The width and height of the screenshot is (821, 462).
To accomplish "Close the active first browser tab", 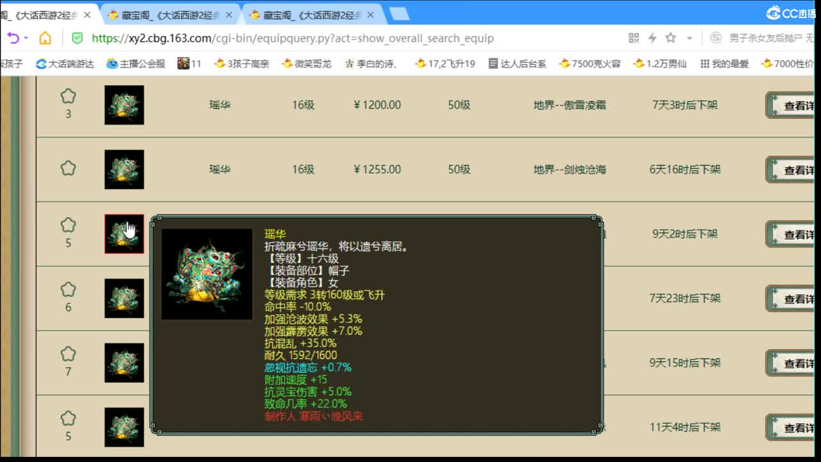I will 88,15.
